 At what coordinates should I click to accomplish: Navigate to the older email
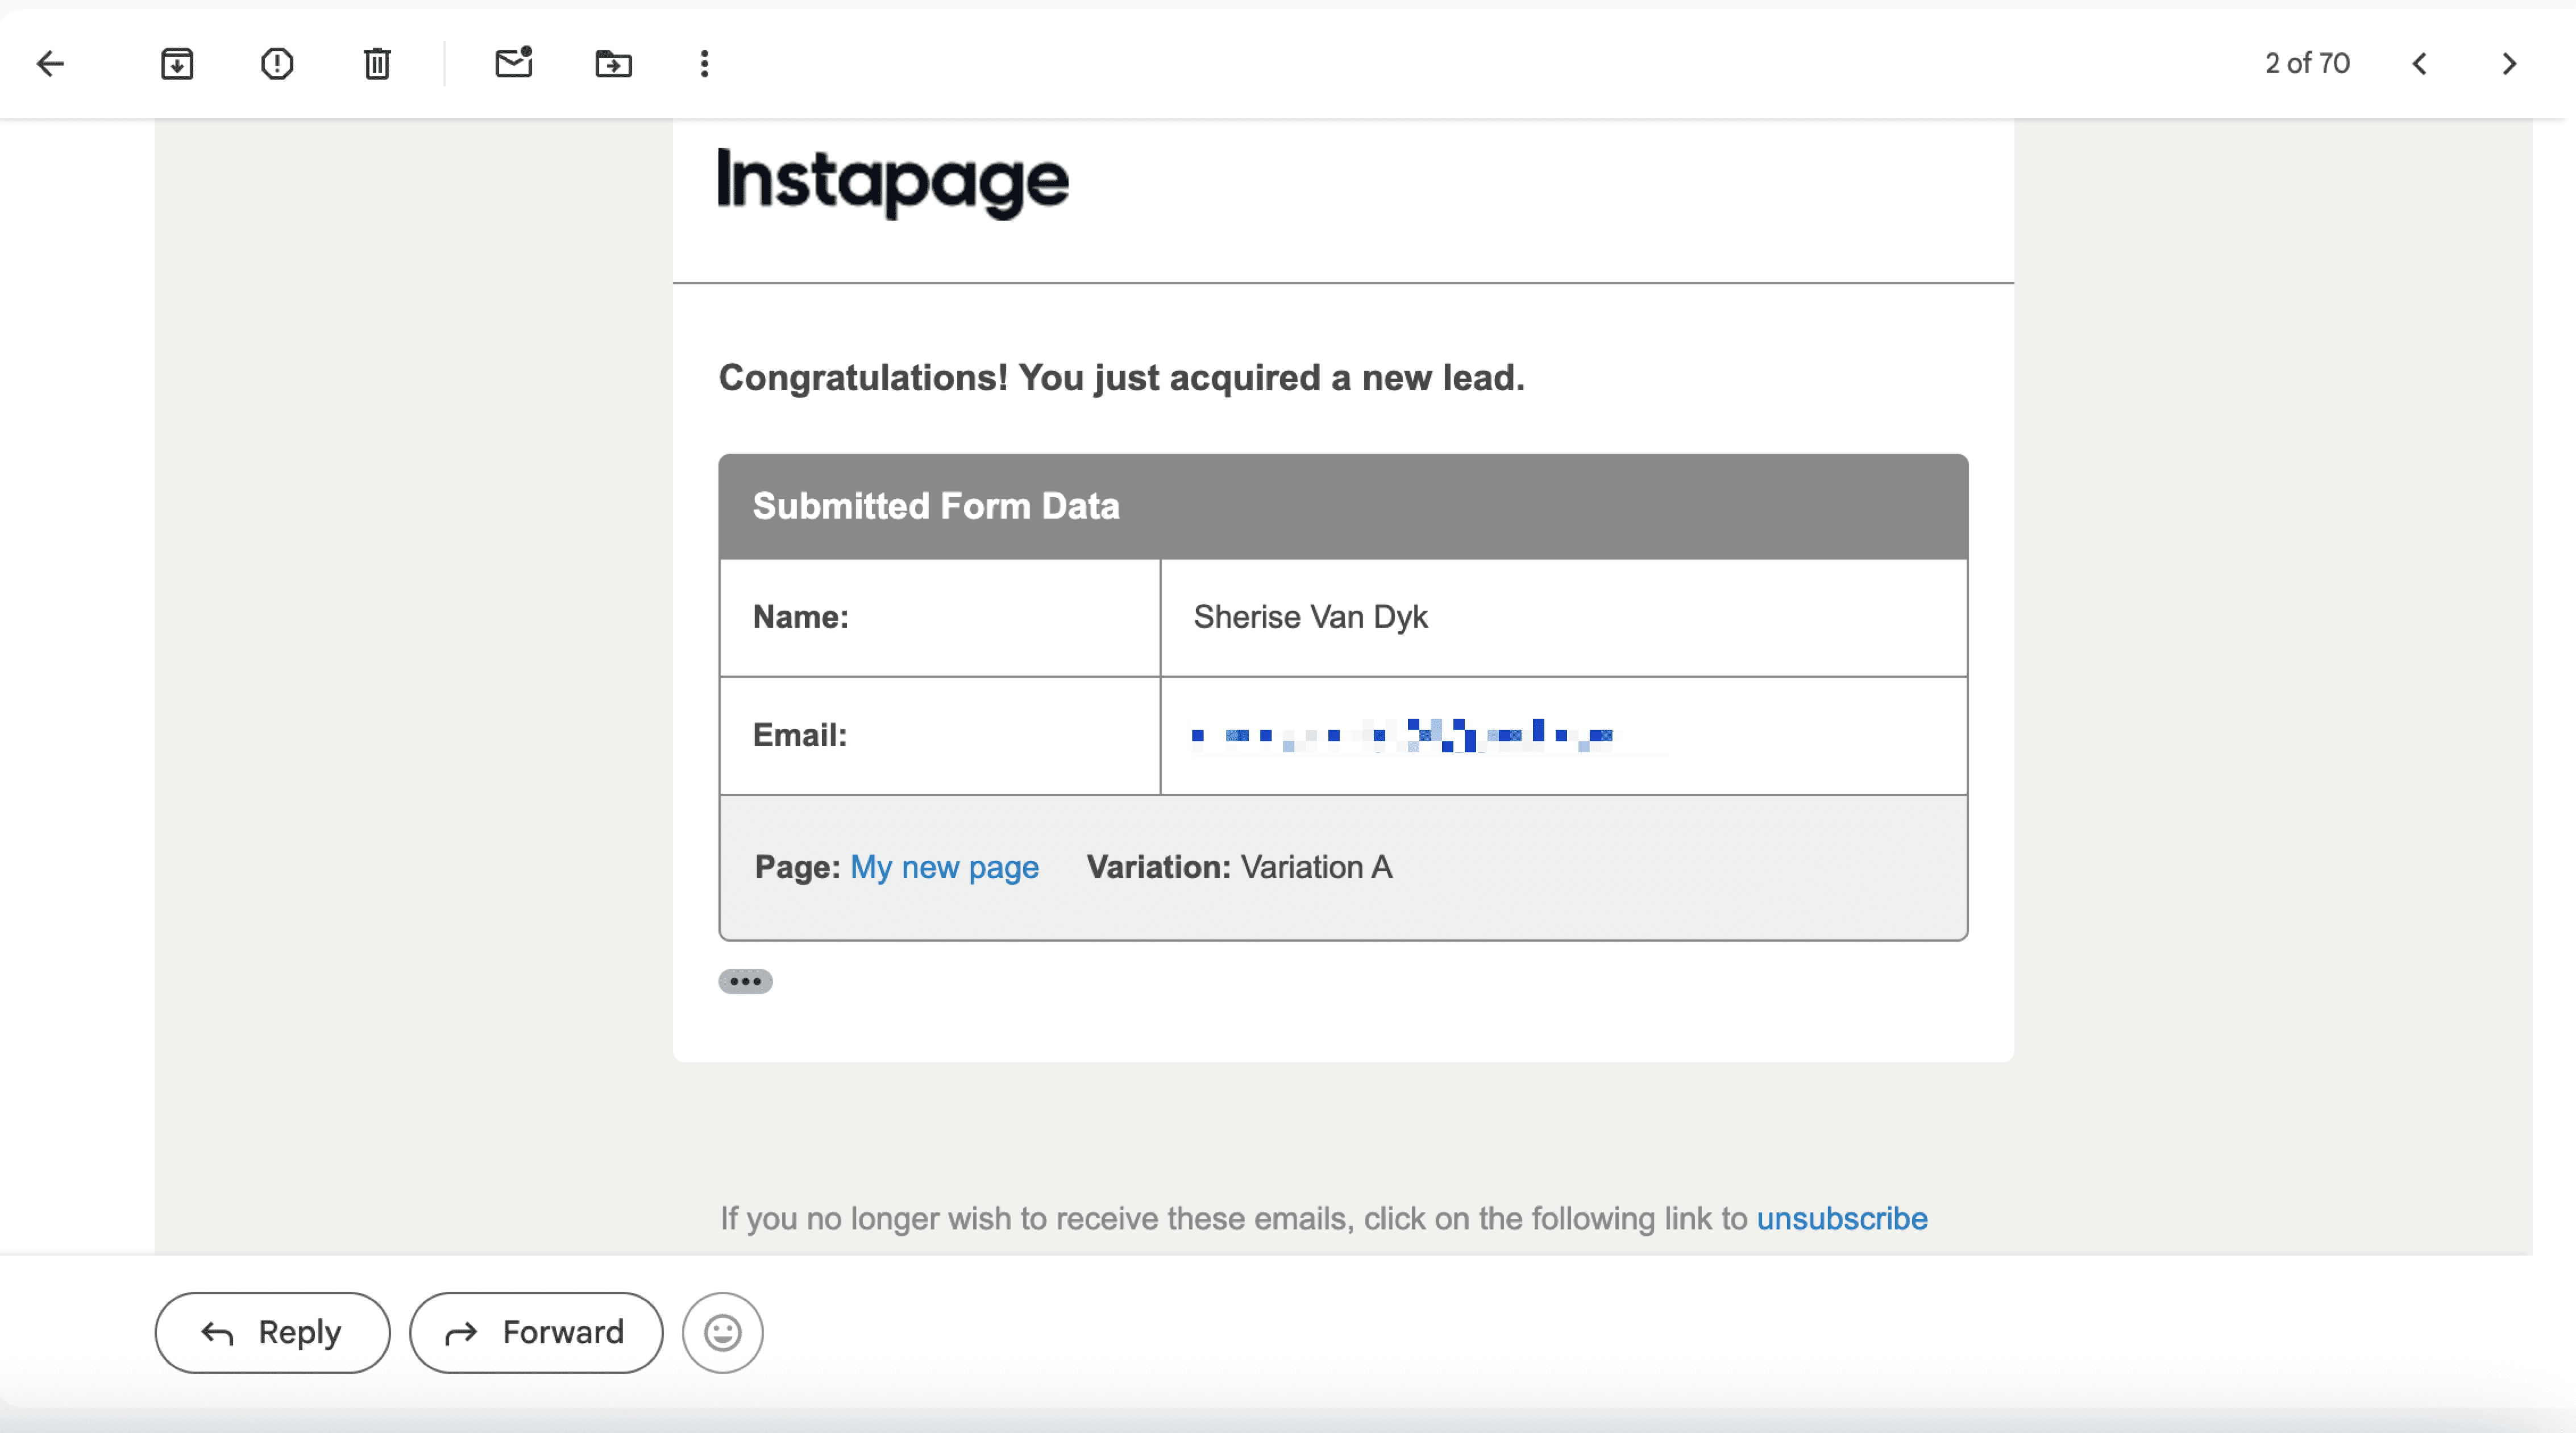(2509, 64)
